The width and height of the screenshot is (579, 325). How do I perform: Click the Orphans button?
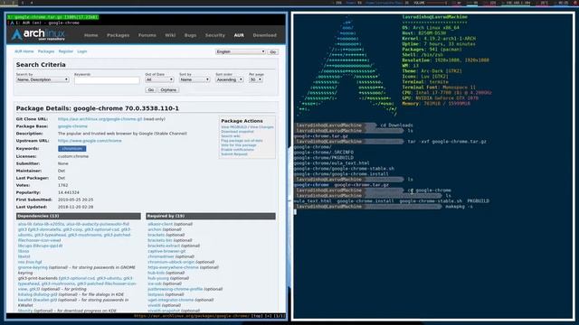(x=168, y=90)
